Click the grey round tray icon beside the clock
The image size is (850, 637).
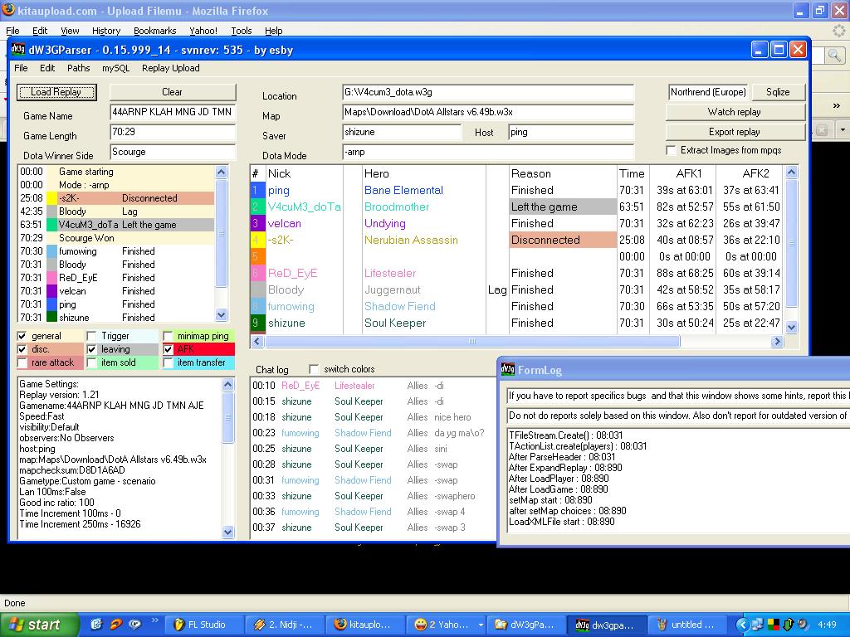pos(803,625)
